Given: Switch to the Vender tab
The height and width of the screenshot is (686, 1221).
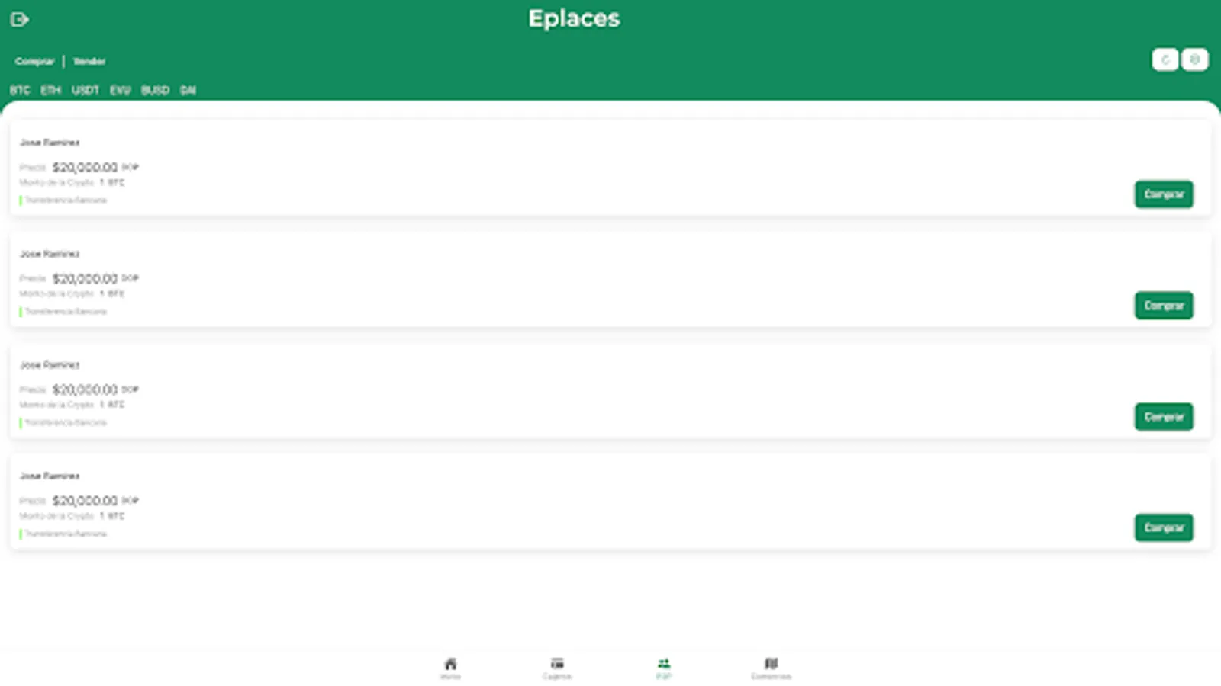Looking at the screenshot, I should [89, 61].
